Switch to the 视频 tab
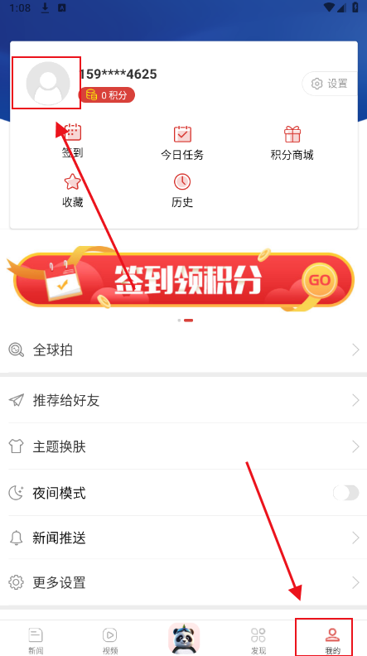The image size is (367, 656). pos(109,640)
